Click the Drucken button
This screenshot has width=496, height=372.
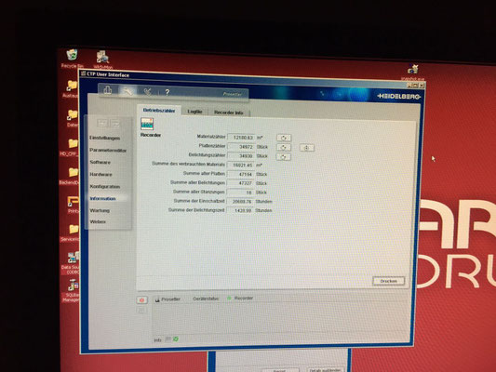(388, 281)
